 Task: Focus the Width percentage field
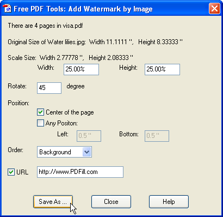81,69
